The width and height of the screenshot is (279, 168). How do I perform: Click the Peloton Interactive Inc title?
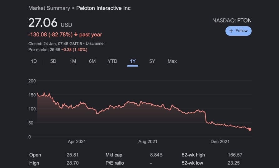tap(103, 8)
